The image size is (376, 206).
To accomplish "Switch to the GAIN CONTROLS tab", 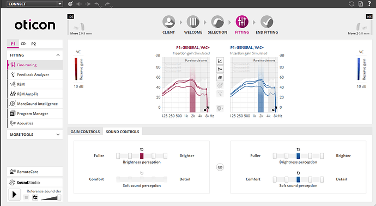I will point(85,132).
